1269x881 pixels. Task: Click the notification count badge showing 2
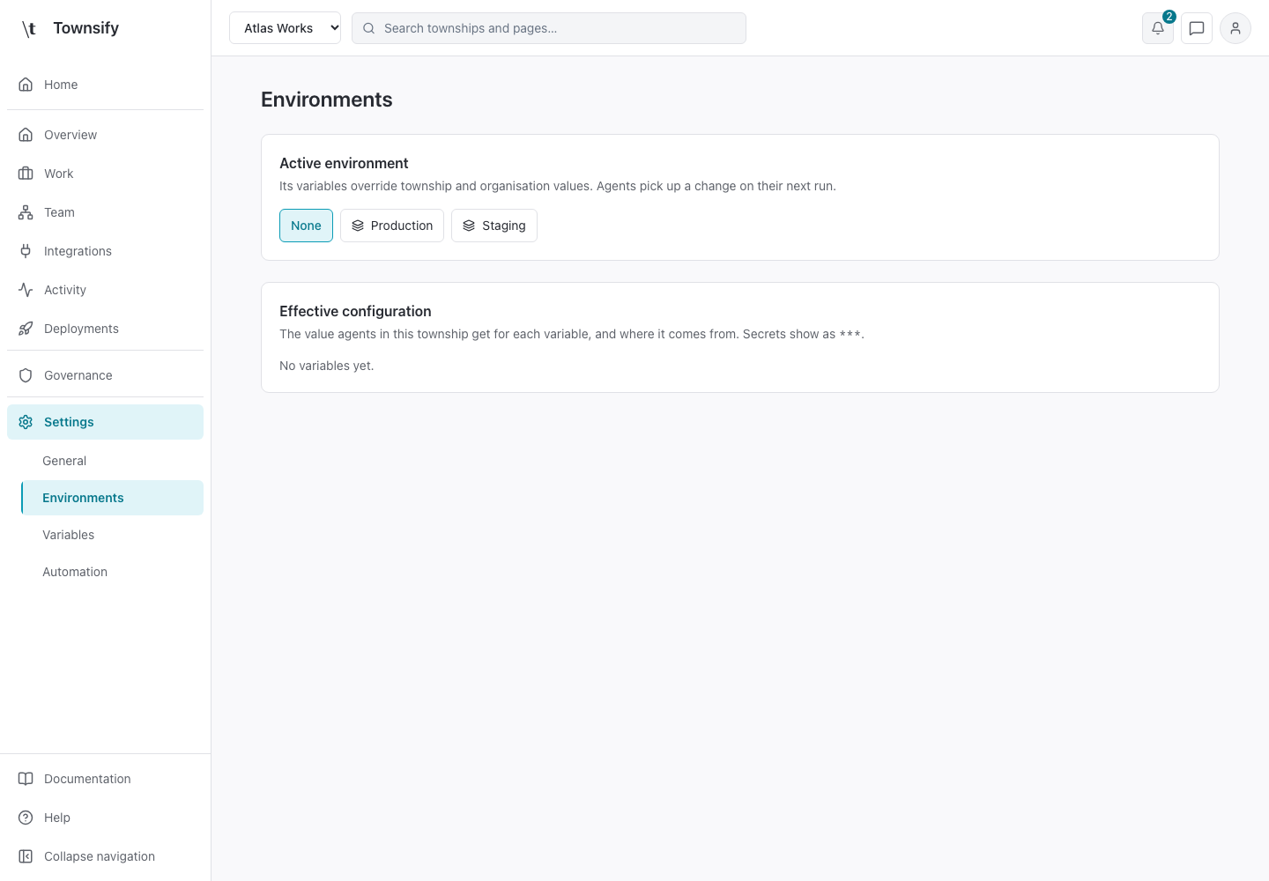click(x=1169, y=17)
